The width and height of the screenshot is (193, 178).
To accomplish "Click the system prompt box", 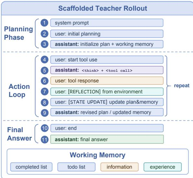I will coord(107,23).
